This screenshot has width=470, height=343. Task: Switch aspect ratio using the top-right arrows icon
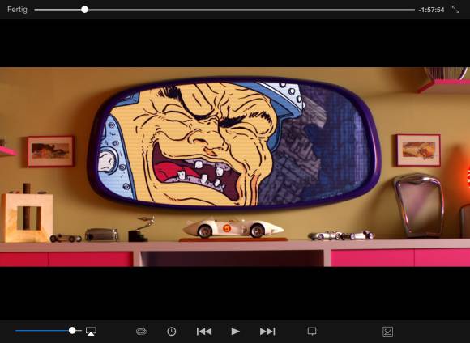(455, 9)
